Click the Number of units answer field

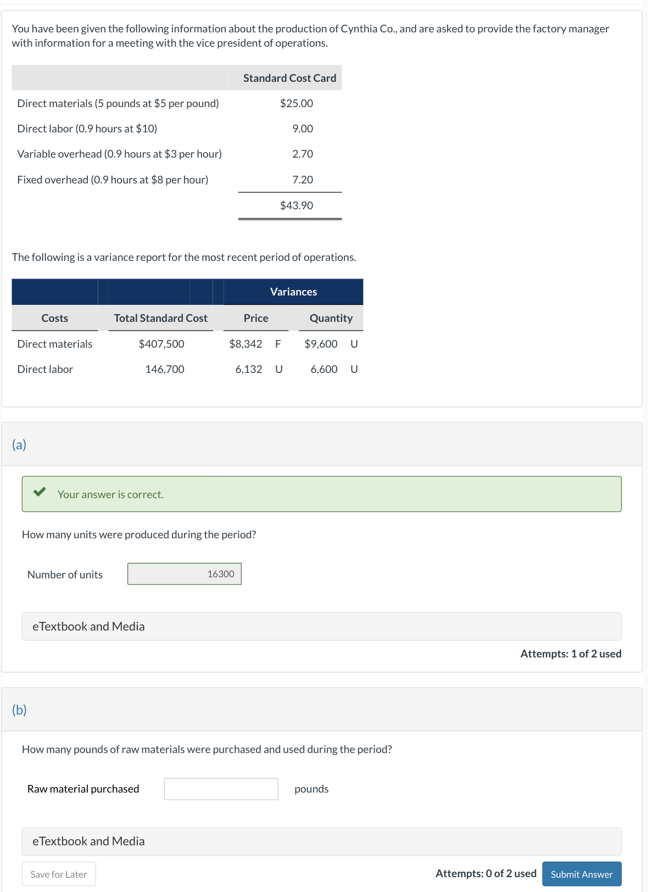[x=185, y=574]
